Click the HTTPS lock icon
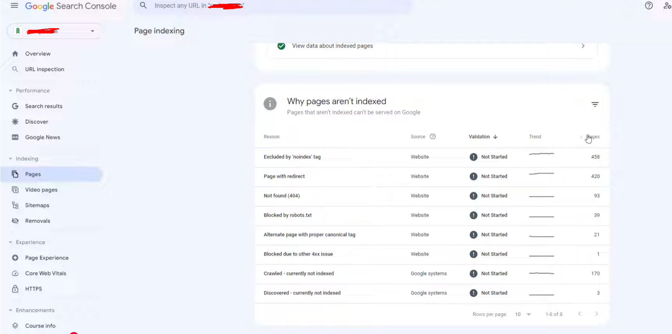The image size is (672, 334). tap(15, 289)
